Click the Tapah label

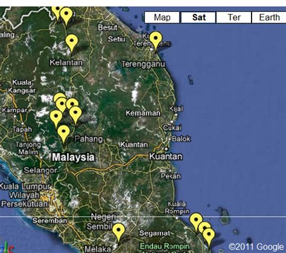(22, 129)
